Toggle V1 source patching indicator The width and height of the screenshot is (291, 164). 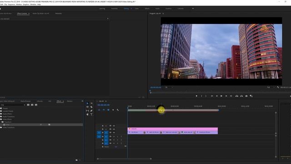(99, 133)
